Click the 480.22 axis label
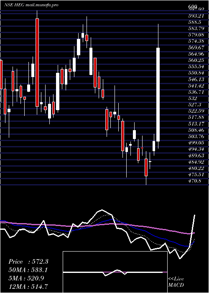The image size is (209, 293). coord(196,168)
